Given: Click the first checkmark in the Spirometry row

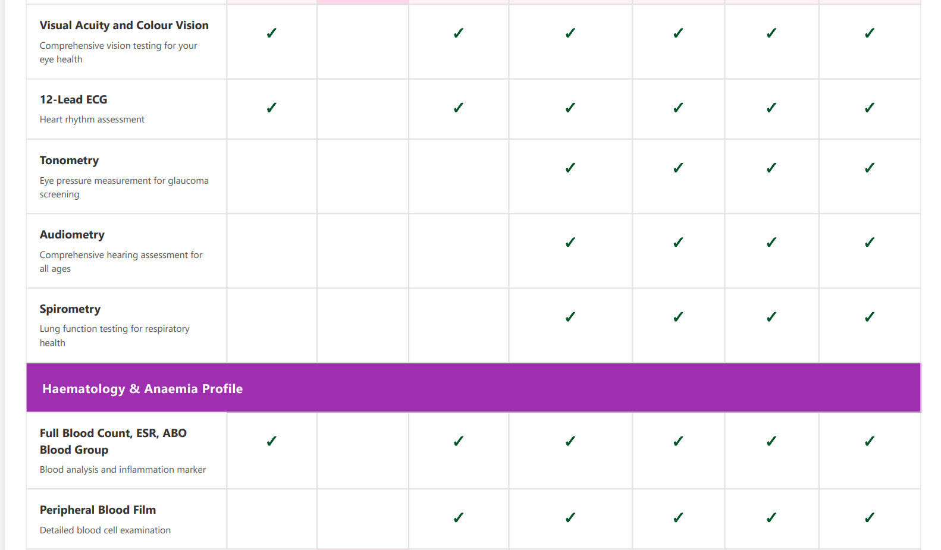Looking at the screenshot, I should click(570, 317).
